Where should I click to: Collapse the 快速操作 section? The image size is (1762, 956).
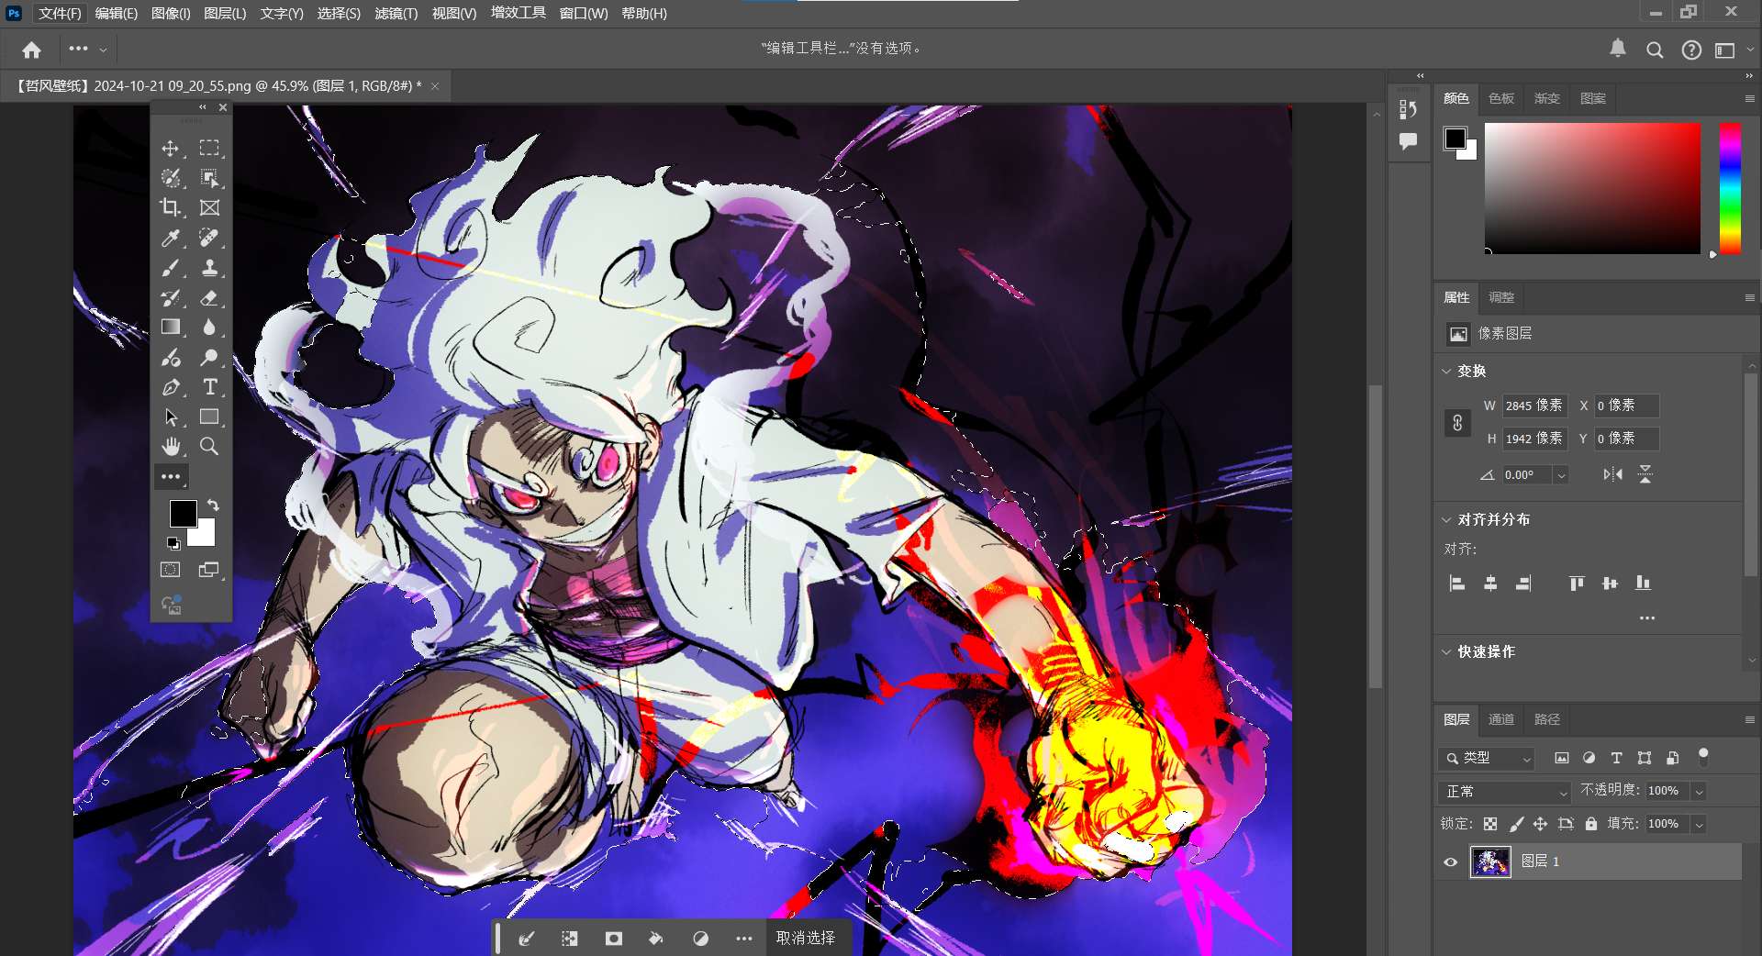click(1447, 652)
